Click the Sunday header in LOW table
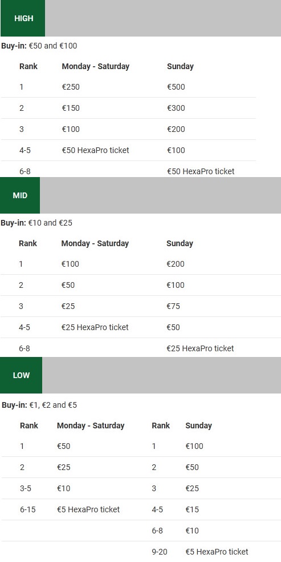The width and height of the screenshot is (281, 562). pyautogui.click(x=199, y=425)
